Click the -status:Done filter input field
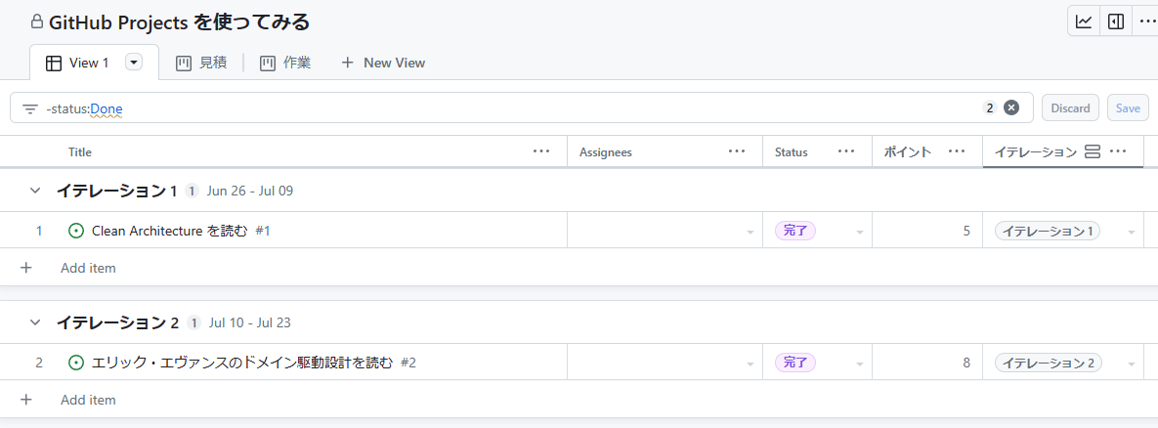Viewport: 1158px width, 428px height. tap(489, 107)
